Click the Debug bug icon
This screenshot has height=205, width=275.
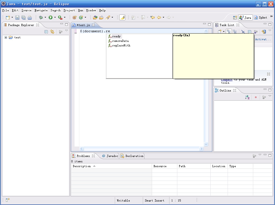click(x=41, y=18)
